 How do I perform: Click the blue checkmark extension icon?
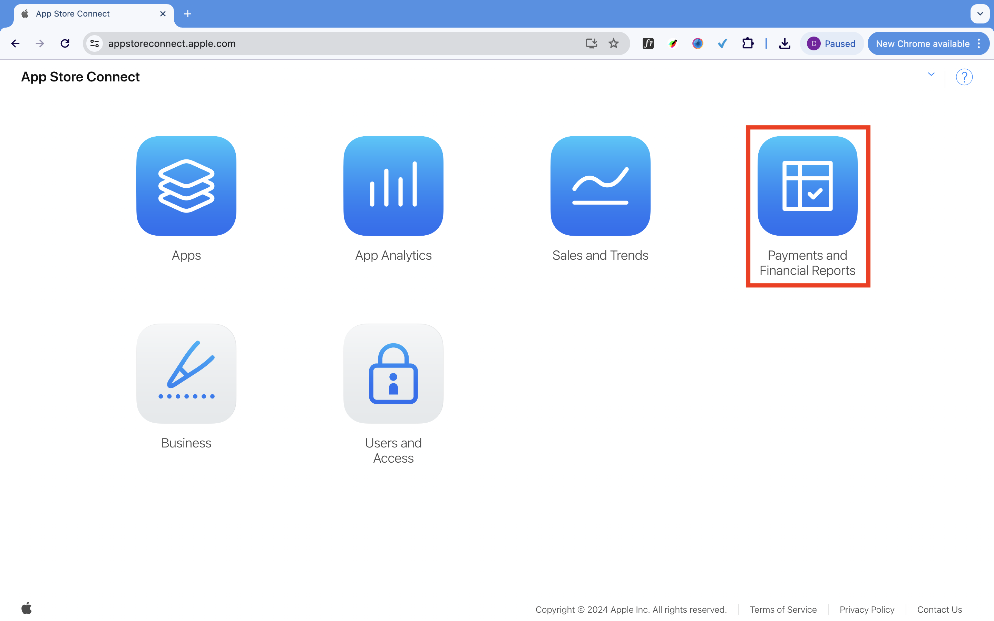pos(722,43)
